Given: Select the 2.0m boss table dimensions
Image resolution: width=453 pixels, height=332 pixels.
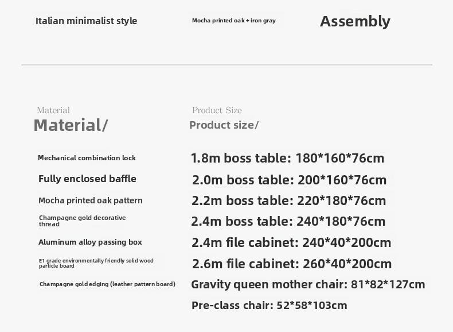Looking at the screenshot, I should 289,180.
